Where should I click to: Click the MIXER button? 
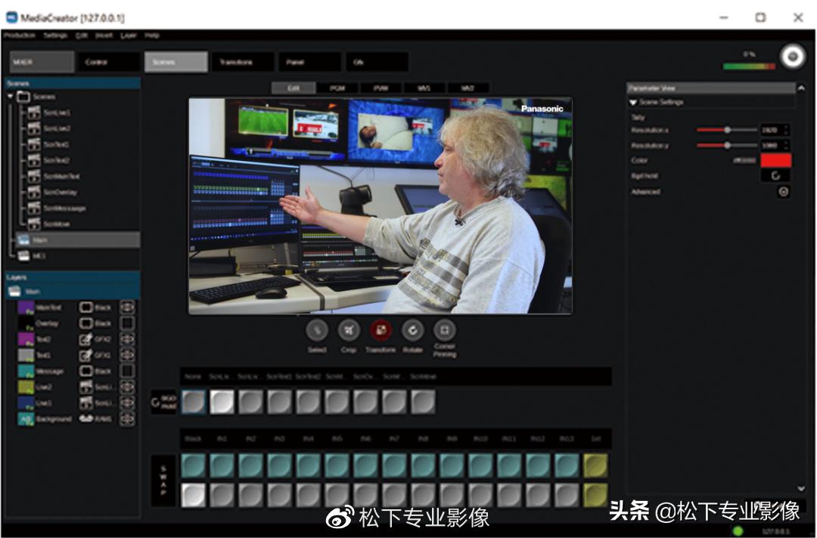coord(42,62)
